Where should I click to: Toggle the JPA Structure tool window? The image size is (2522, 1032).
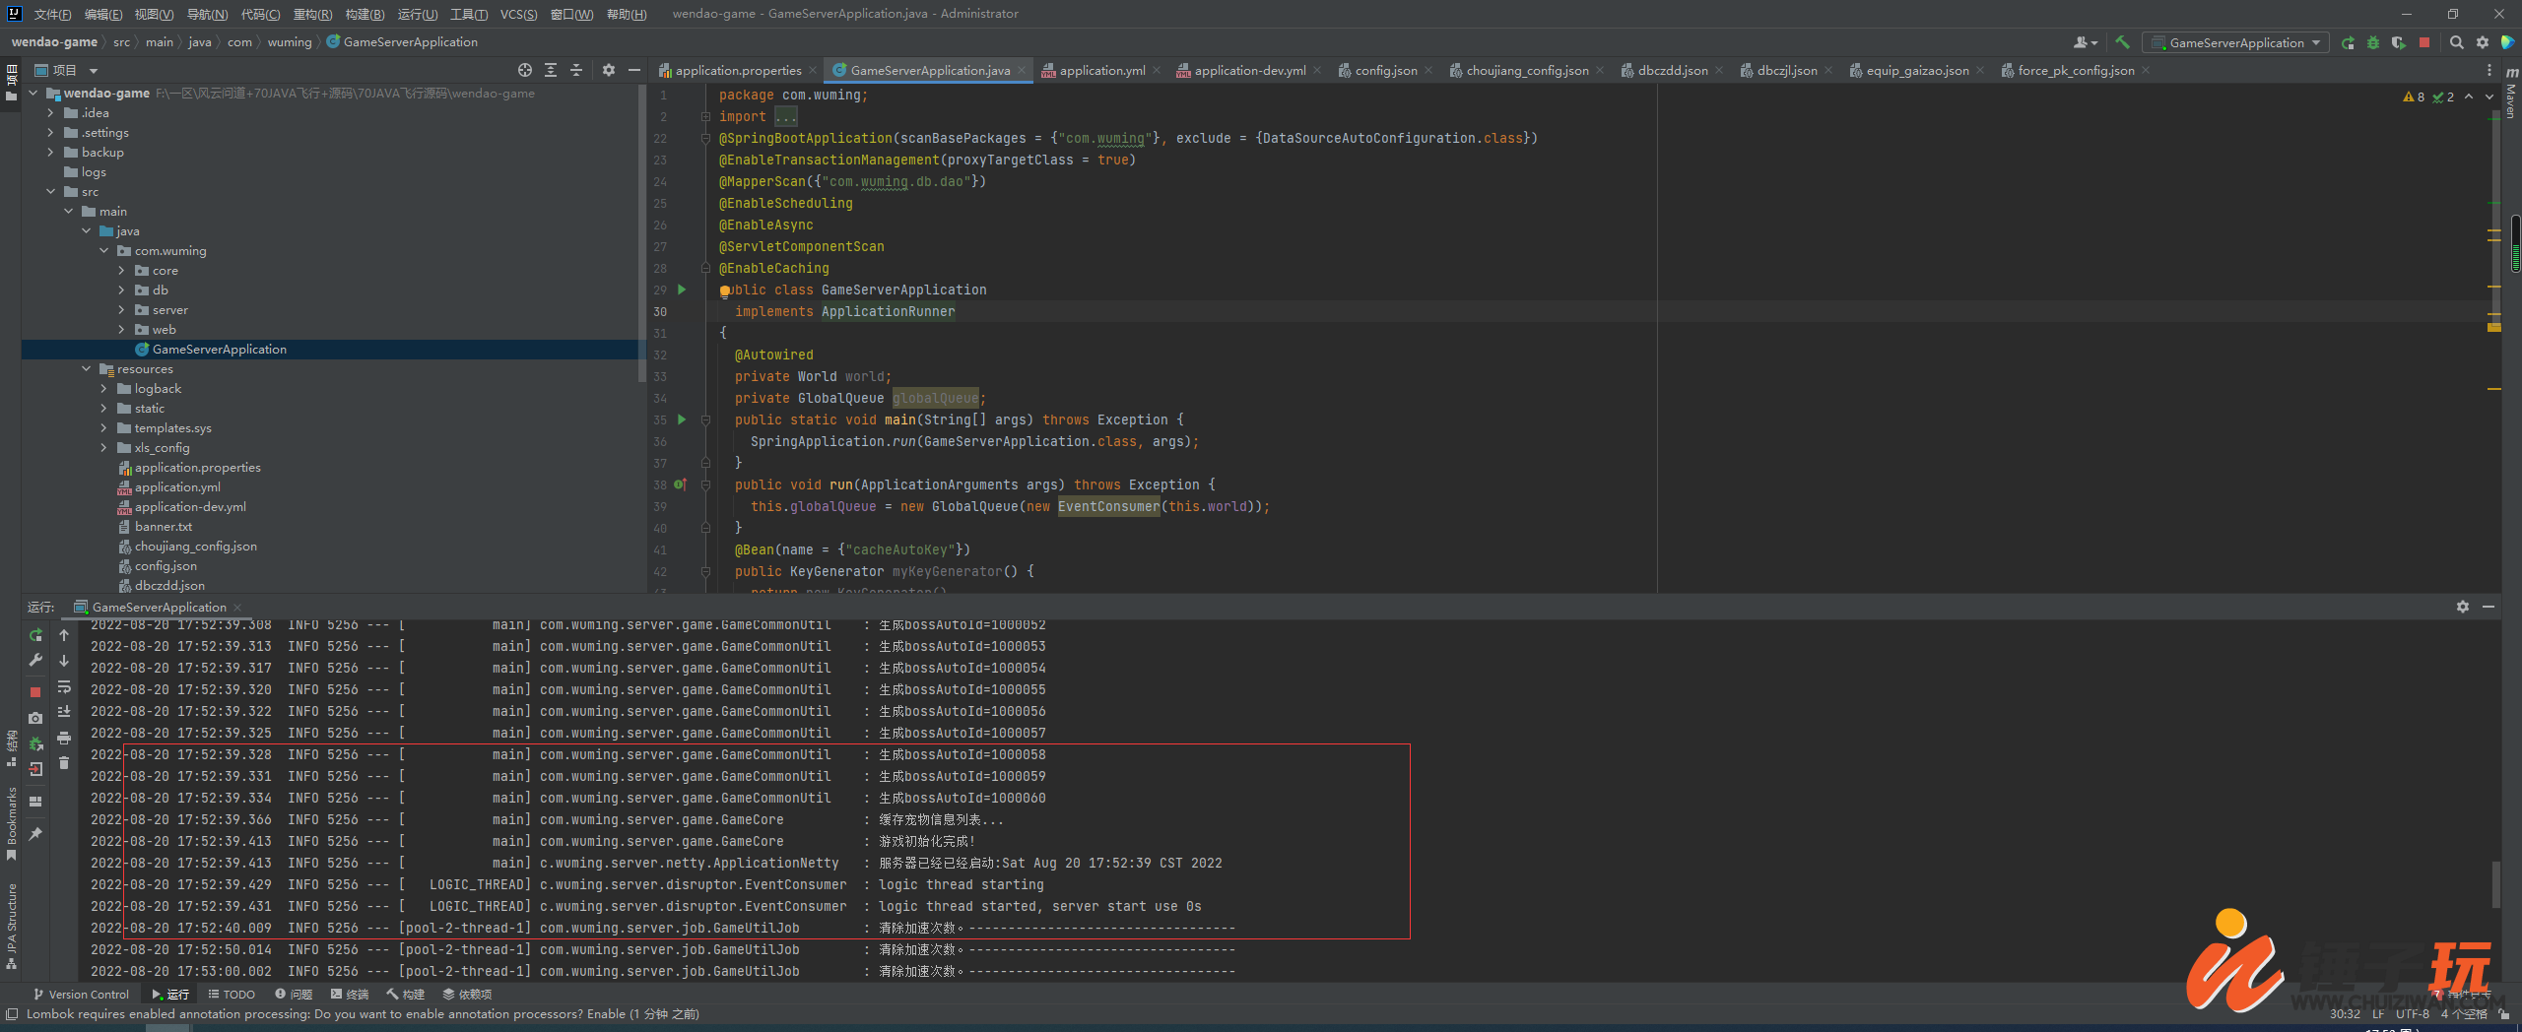(x=12, y=926)
